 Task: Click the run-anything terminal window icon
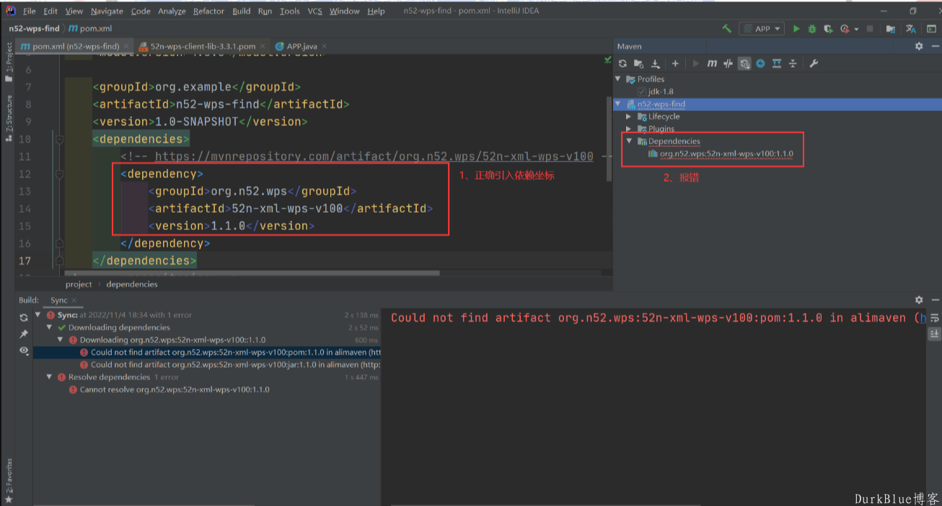click(x=931, y=29)
